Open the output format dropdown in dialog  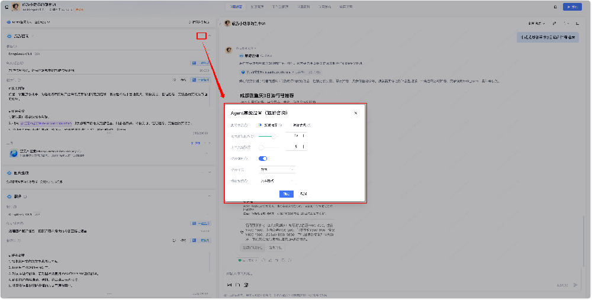click(x=277, y=181)
